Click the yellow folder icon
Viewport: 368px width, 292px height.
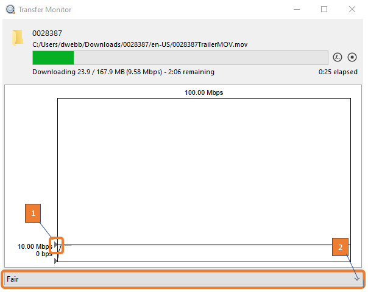pyautogui.click(x=17, y=38)
